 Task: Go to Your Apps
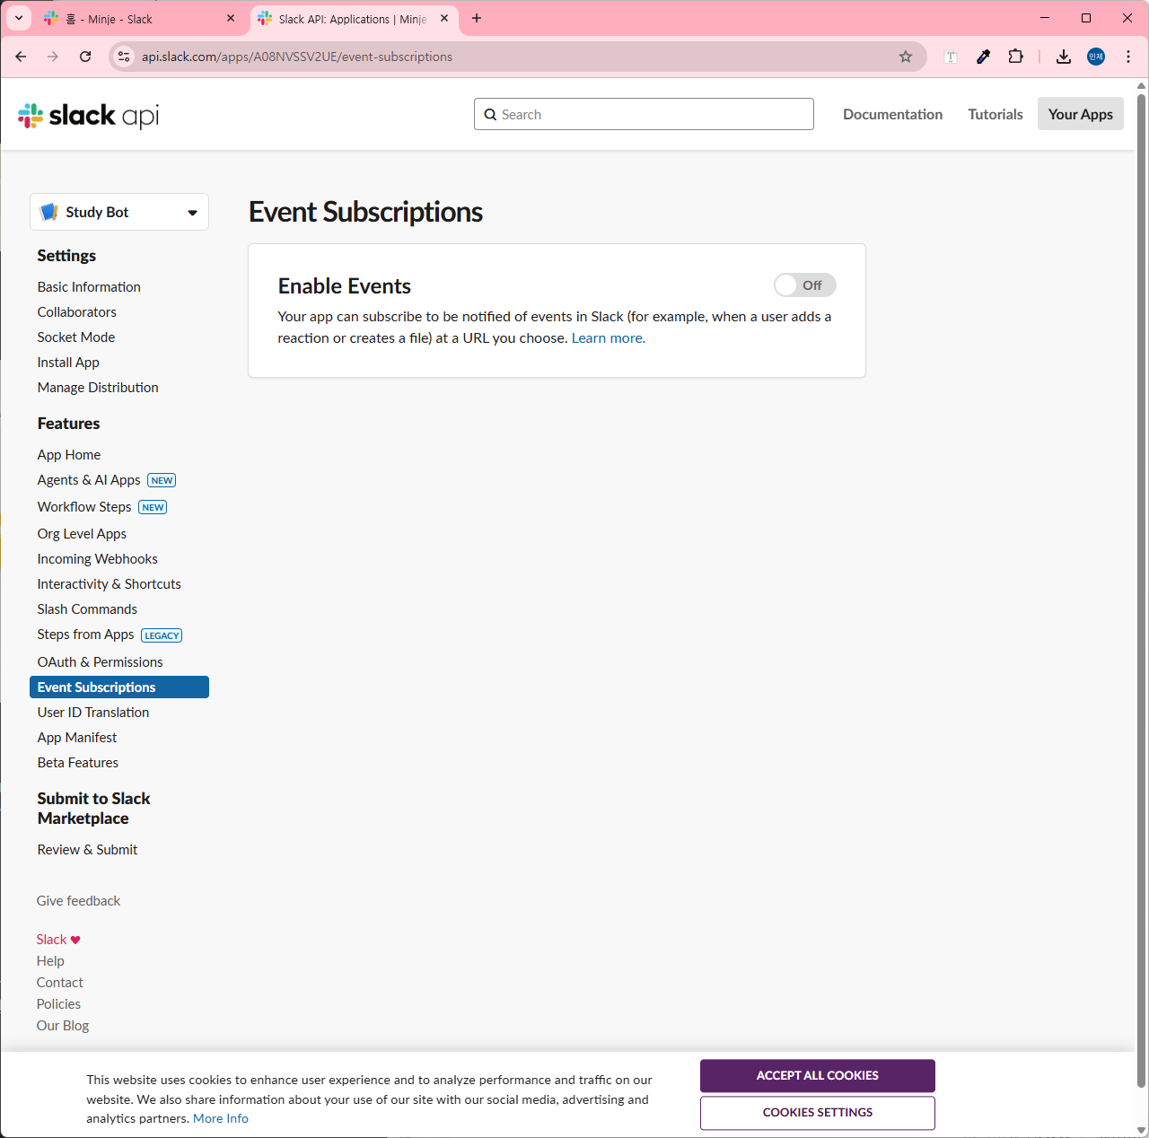[x=1081, y=114]
